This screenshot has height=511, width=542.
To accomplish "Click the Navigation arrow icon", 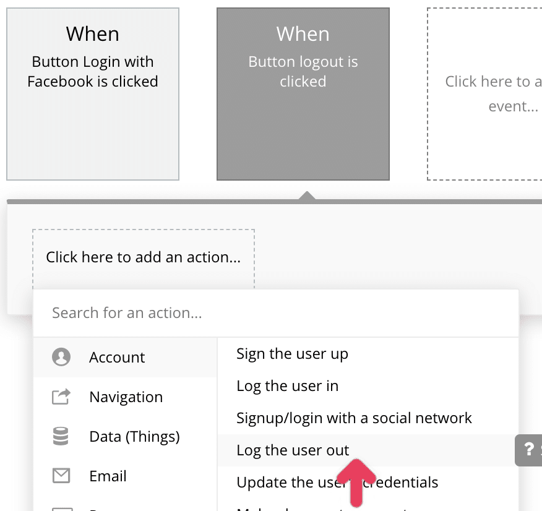I will coord(61,397).
